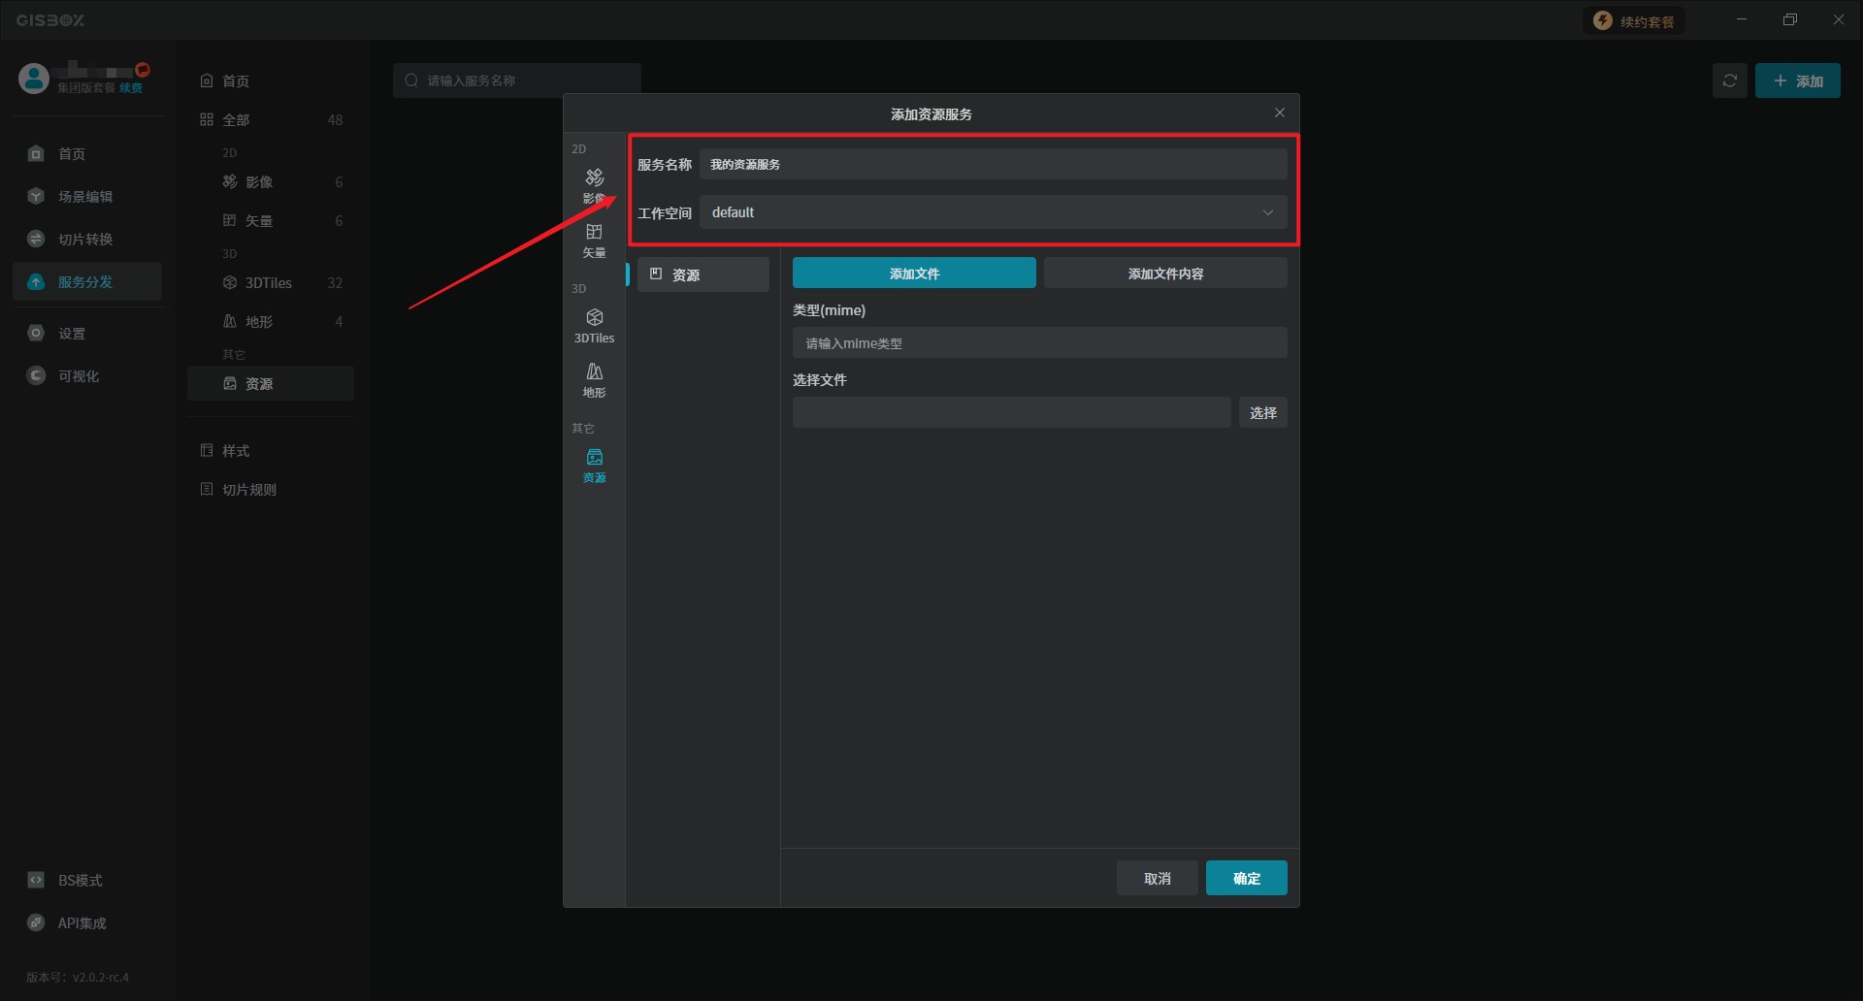Viewport: 1863px width, 1001px height.
Task: Open 场景编辑 in the left navigation
Action: tap(85, 197)
